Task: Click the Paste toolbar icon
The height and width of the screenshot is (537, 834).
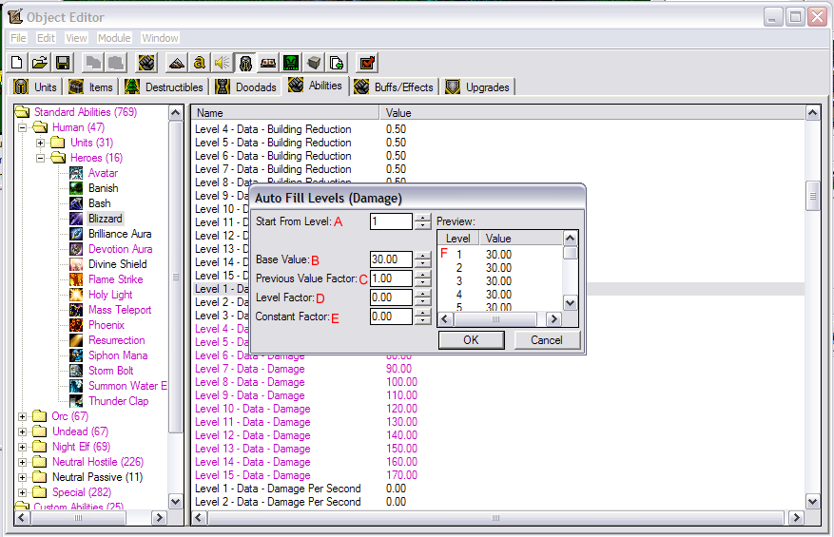Action: tap(116, 63)
